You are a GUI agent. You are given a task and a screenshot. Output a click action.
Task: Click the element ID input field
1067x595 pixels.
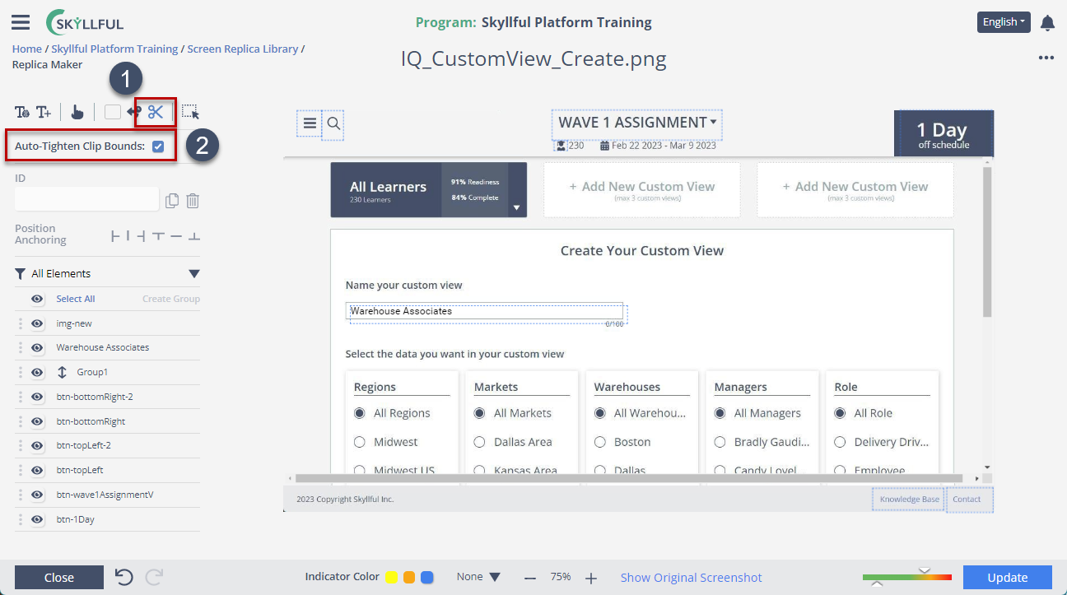click(x=87, y=199)
